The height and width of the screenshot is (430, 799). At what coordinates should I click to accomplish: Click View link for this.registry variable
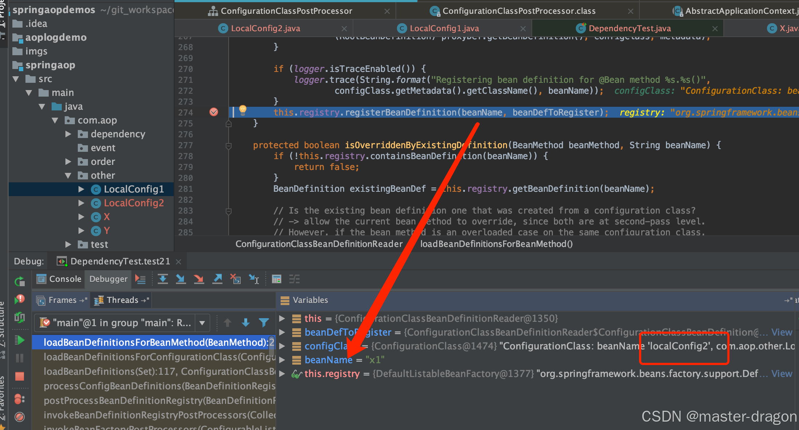click(782, 374)
